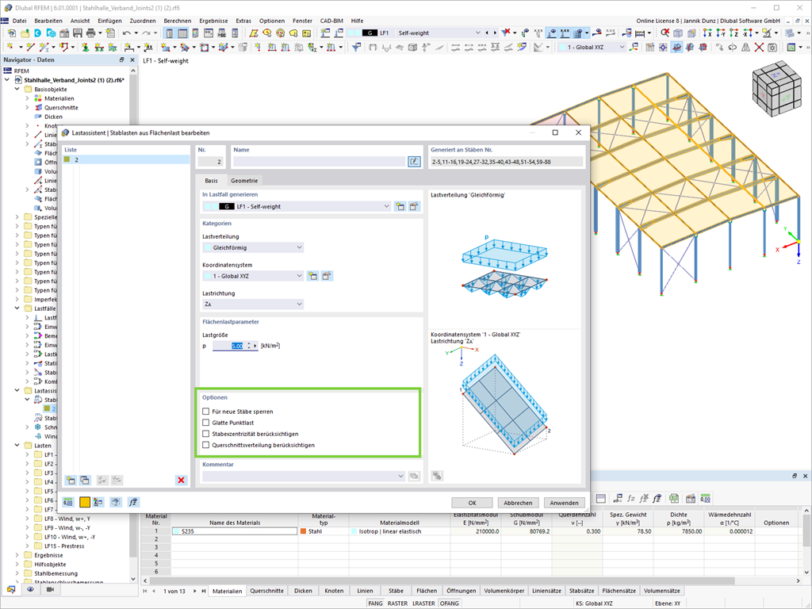Click the yellow color swatch in dialog footer
812x609 pixels.
(84, 502)
